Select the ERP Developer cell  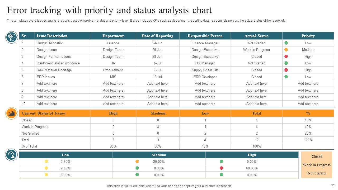(x=205, y=77)
